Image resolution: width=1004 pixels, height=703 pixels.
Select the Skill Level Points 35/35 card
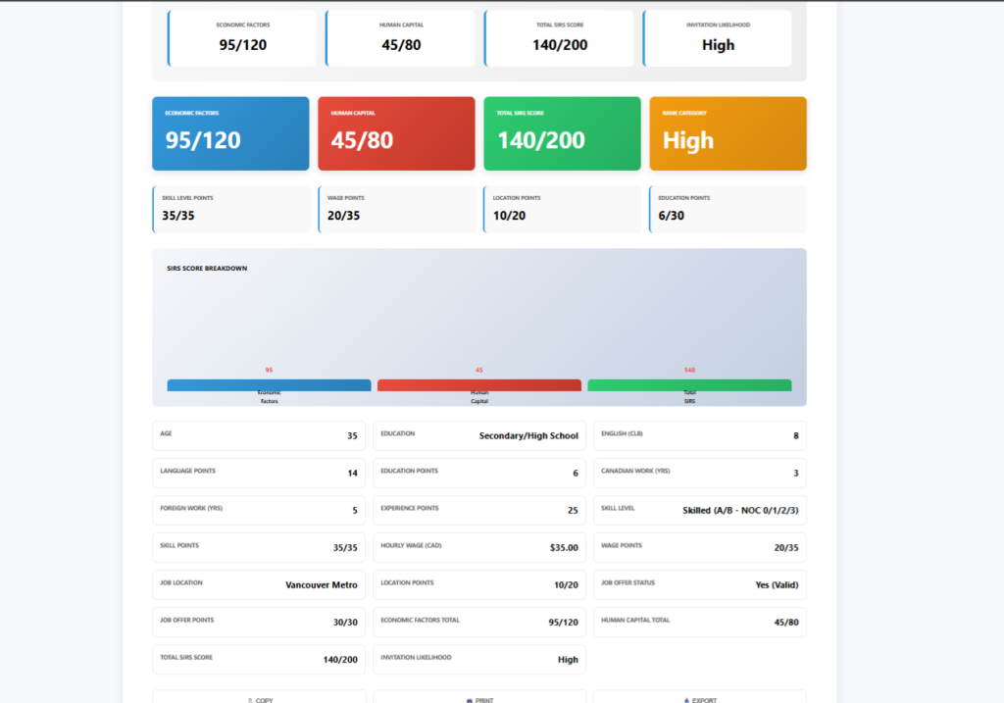click(231, 210)
